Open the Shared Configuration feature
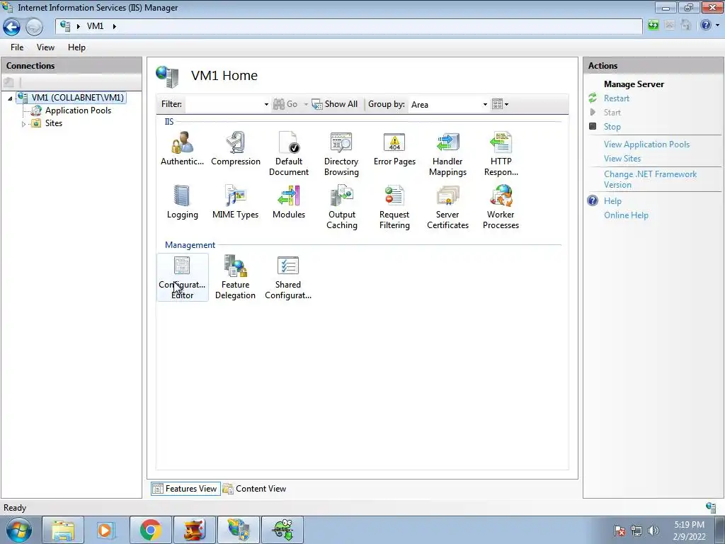This screenshot has height=544, width=725. click(288, 278)
